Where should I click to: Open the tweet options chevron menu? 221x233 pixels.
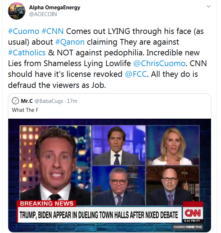coord(208,6)
